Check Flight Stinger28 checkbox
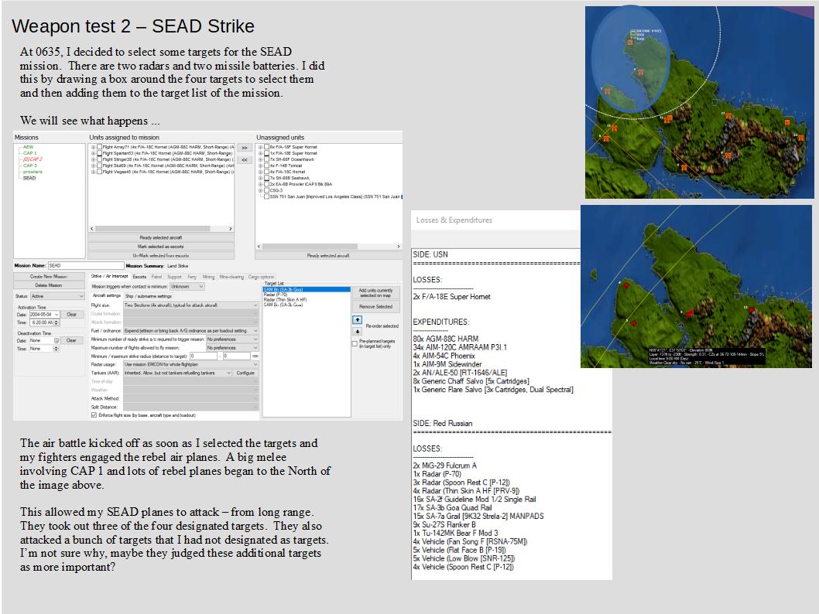The height and width of the screenshot is (614, 819). click(x=99, y=159)
